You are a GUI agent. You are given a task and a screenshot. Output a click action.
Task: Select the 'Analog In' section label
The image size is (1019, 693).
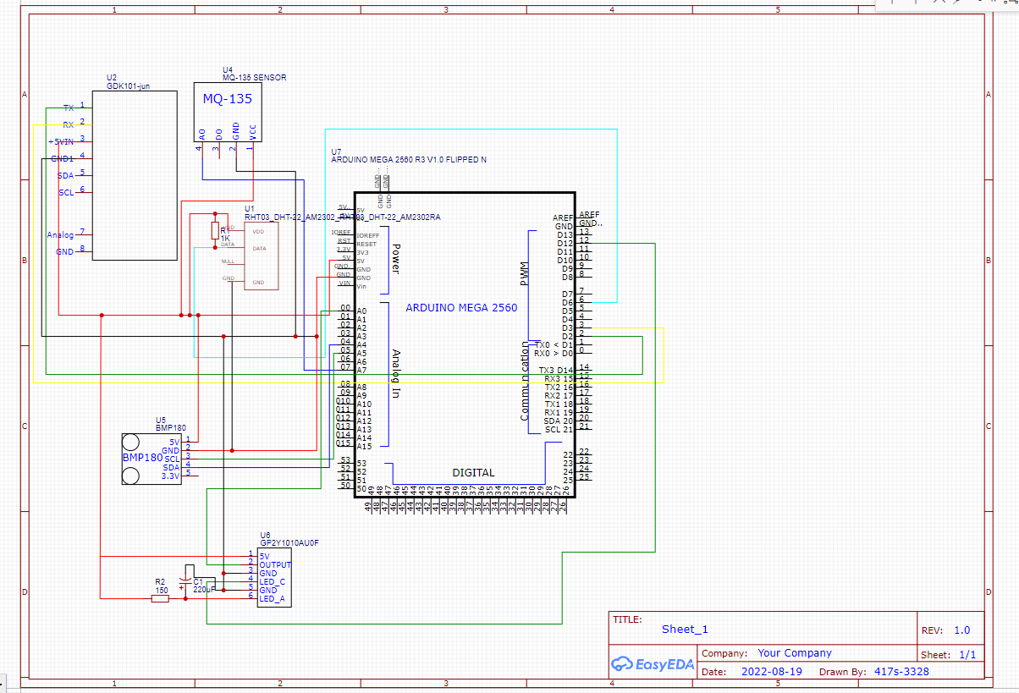pos(394,373)
